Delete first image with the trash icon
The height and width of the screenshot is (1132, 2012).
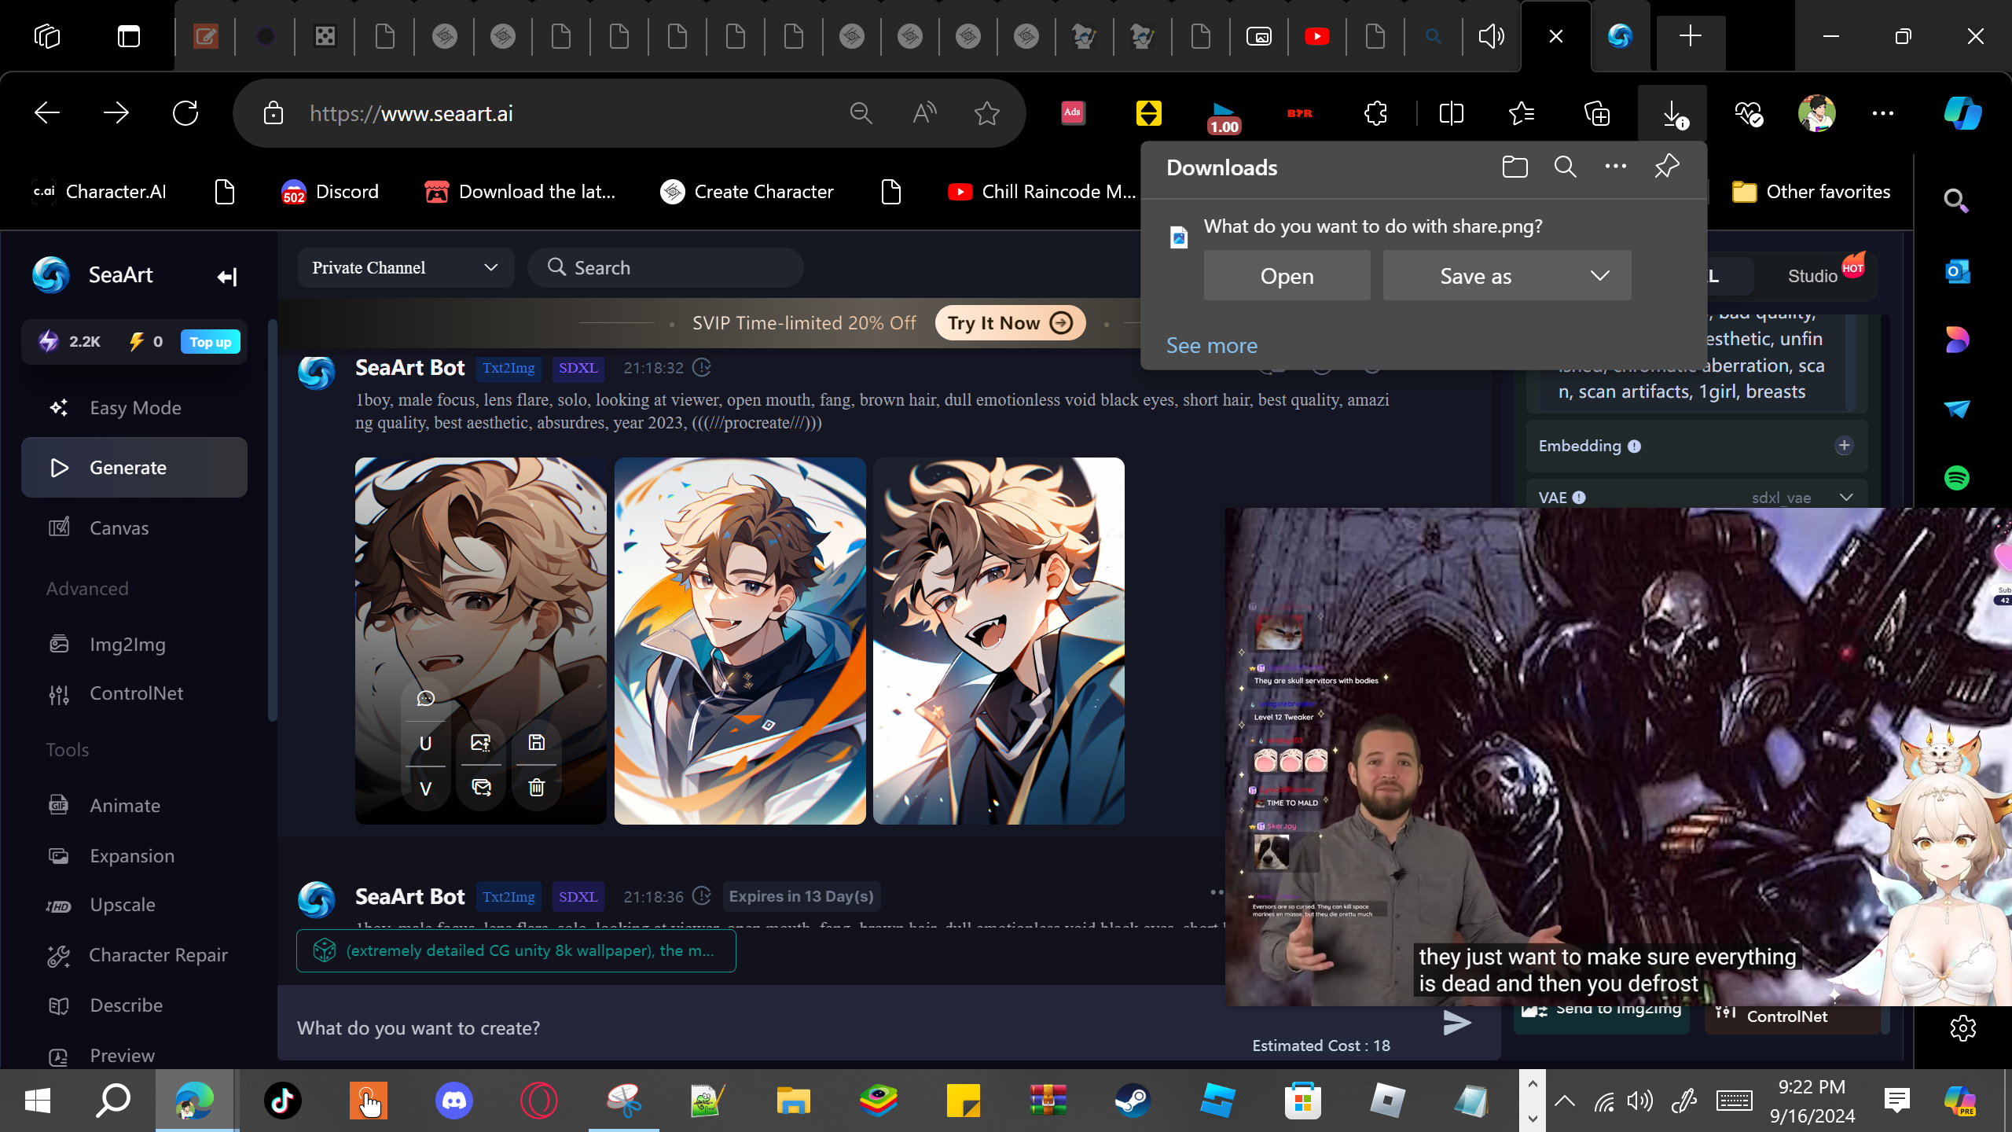pyautogui.click(x=536, y=788)
